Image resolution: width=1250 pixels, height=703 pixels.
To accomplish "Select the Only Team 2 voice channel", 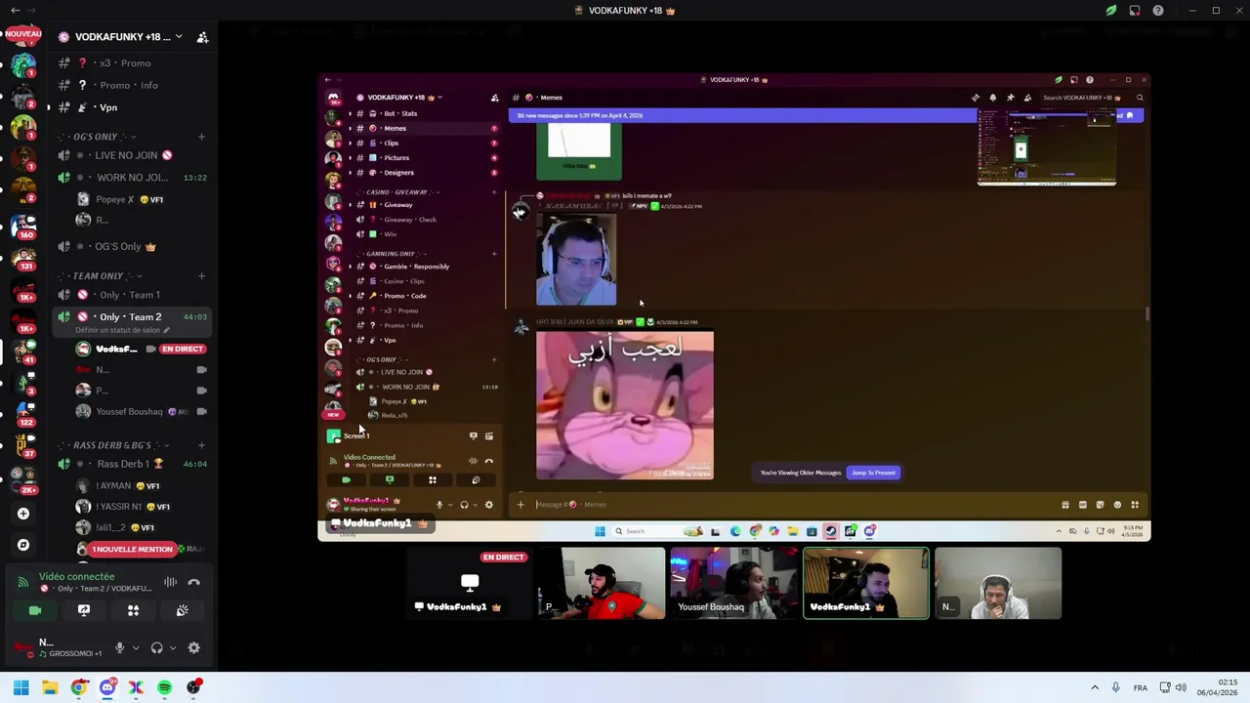I will (x=132, y=316).
